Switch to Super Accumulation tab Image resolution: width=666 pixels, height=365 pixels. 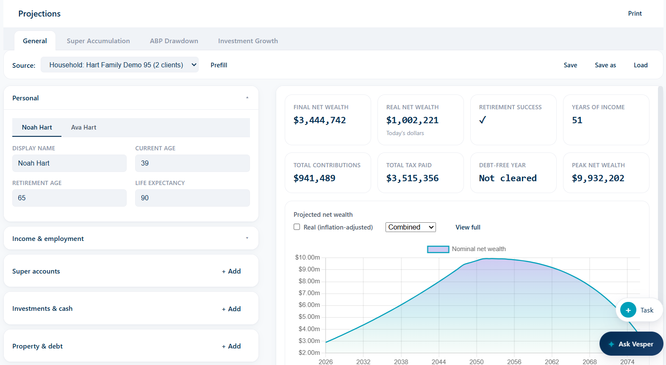98,41
